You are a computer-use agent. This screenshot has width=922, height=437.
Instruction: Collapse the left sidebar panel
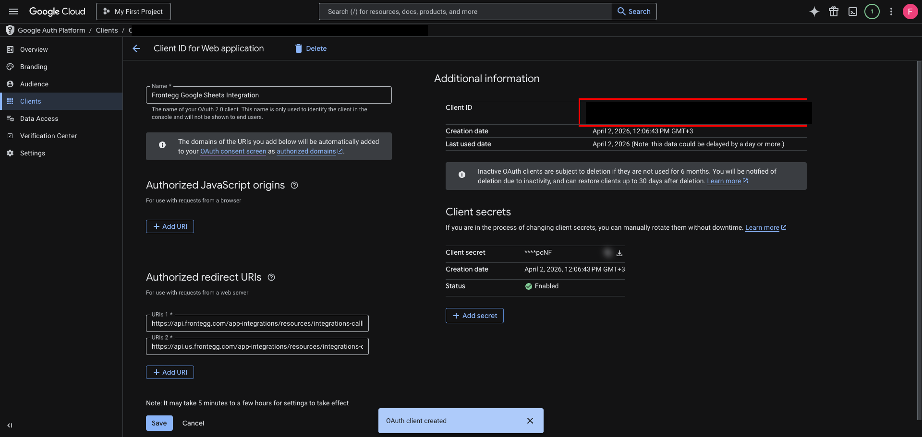point(10,425)
